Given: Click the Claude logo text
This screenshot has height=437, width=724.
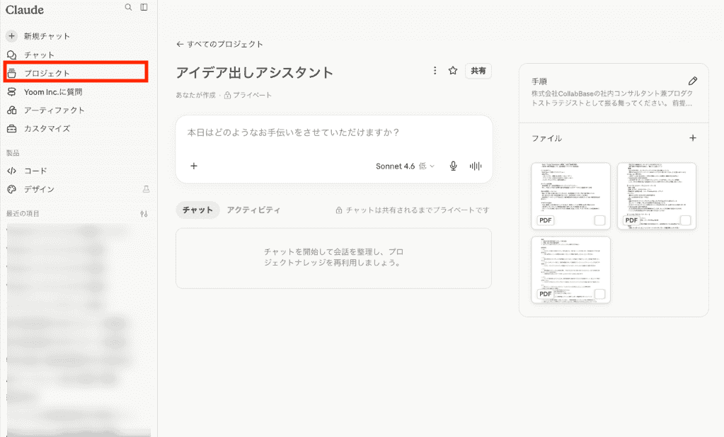Looking at the screenshot, I should (x=25, y=10).
